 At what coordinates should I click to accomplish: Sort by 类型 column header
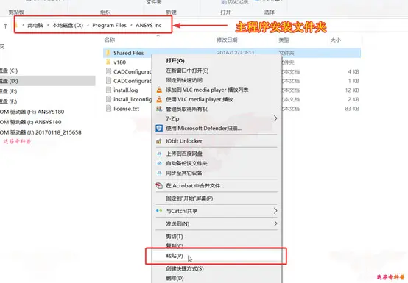(284, 40)
